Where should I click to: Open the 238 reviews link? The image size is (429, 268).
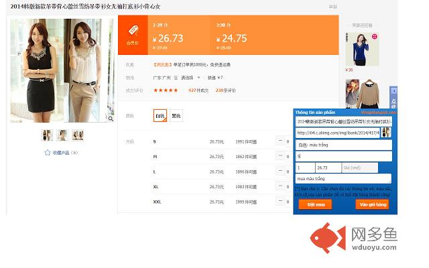[226, 90]
